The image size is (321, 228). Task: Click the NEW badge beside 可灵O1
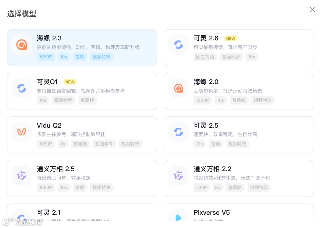(70, 82)
